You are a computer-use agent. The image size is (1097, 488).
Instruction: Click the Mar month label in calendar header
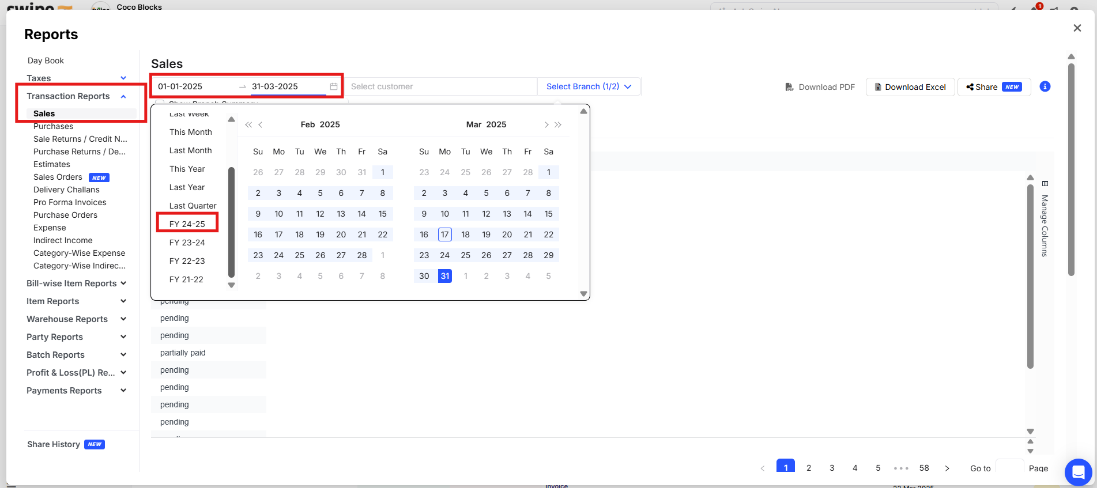(x=474, y=124)
